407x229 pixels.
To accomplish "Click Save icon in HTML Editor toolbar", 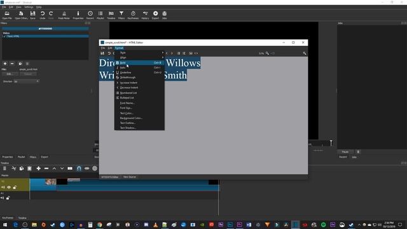I will coord(102,53).
